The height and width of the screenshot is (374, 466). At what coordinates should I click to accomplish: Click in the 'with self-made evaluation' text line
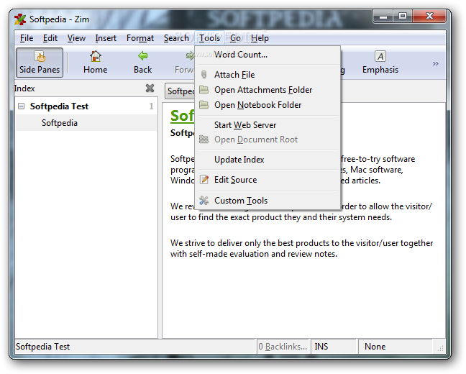pos(254,254)
